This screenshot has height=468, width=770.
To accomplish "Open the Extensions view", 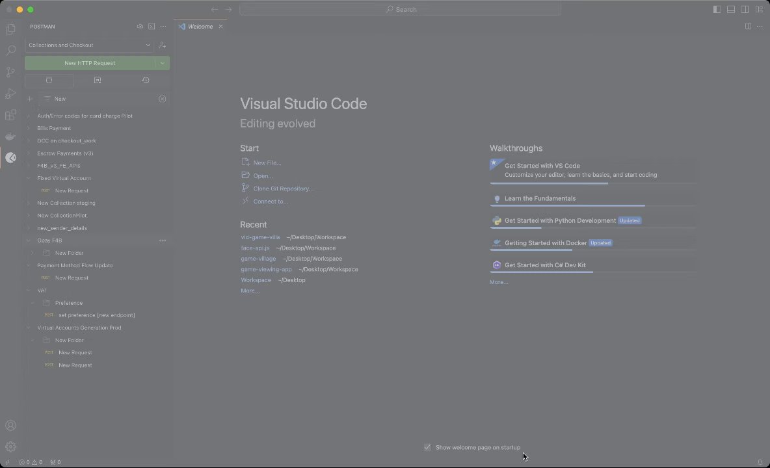I will coord(10,115).
